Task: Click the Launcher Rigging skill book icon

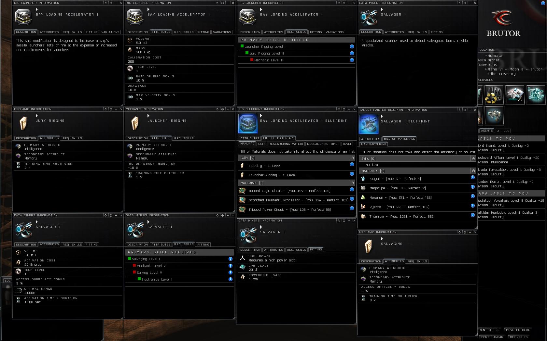Action: pos(135,123)
